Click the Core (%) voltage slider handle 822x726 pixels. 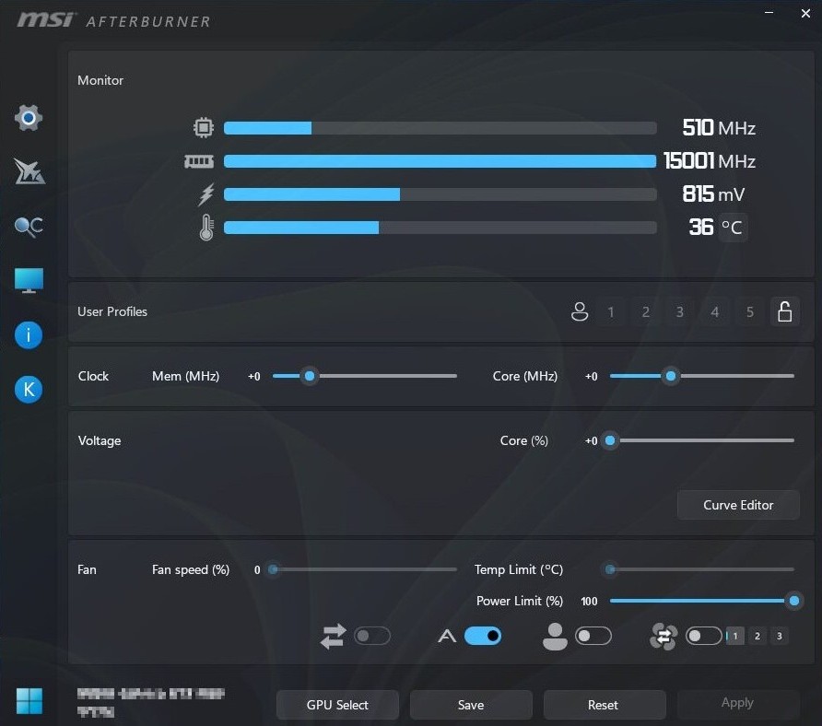tap(610, 440)
